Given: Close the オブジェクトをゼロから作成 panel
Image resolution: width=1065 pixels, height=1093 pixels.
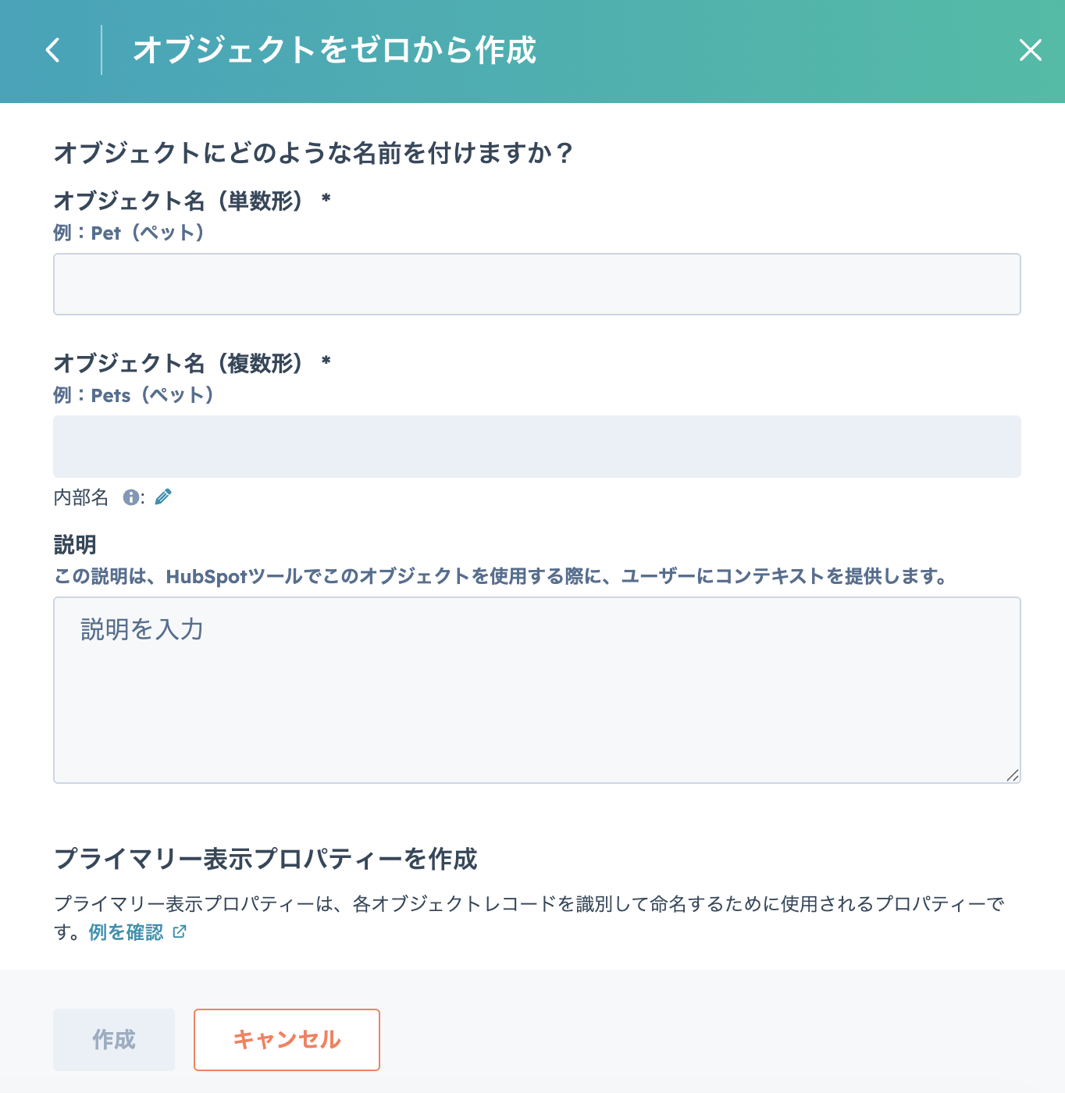Looking at the screenshot, I should [1030, 51].
